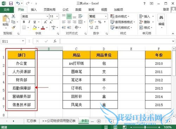Viewport: 176px width, 129px height.
Task: Expand 单元格样式 cell styles menu
Action: [x=121, y=28]
